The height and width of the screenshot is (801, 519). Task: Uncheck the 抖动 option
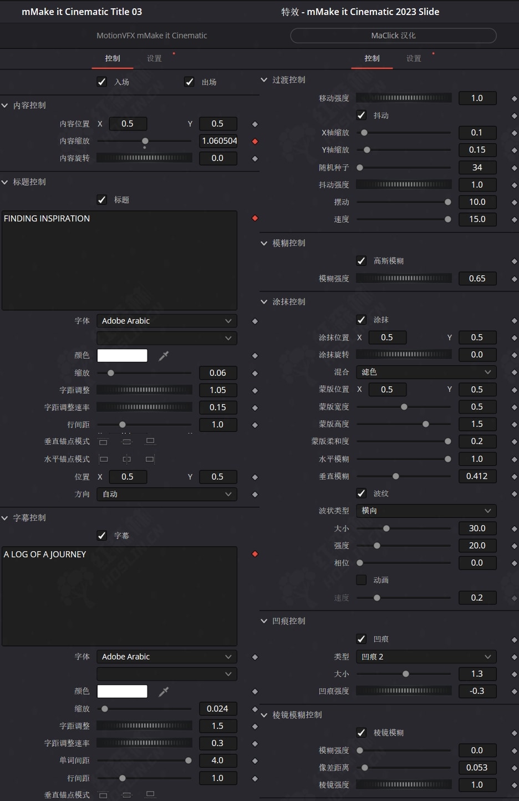362,115
